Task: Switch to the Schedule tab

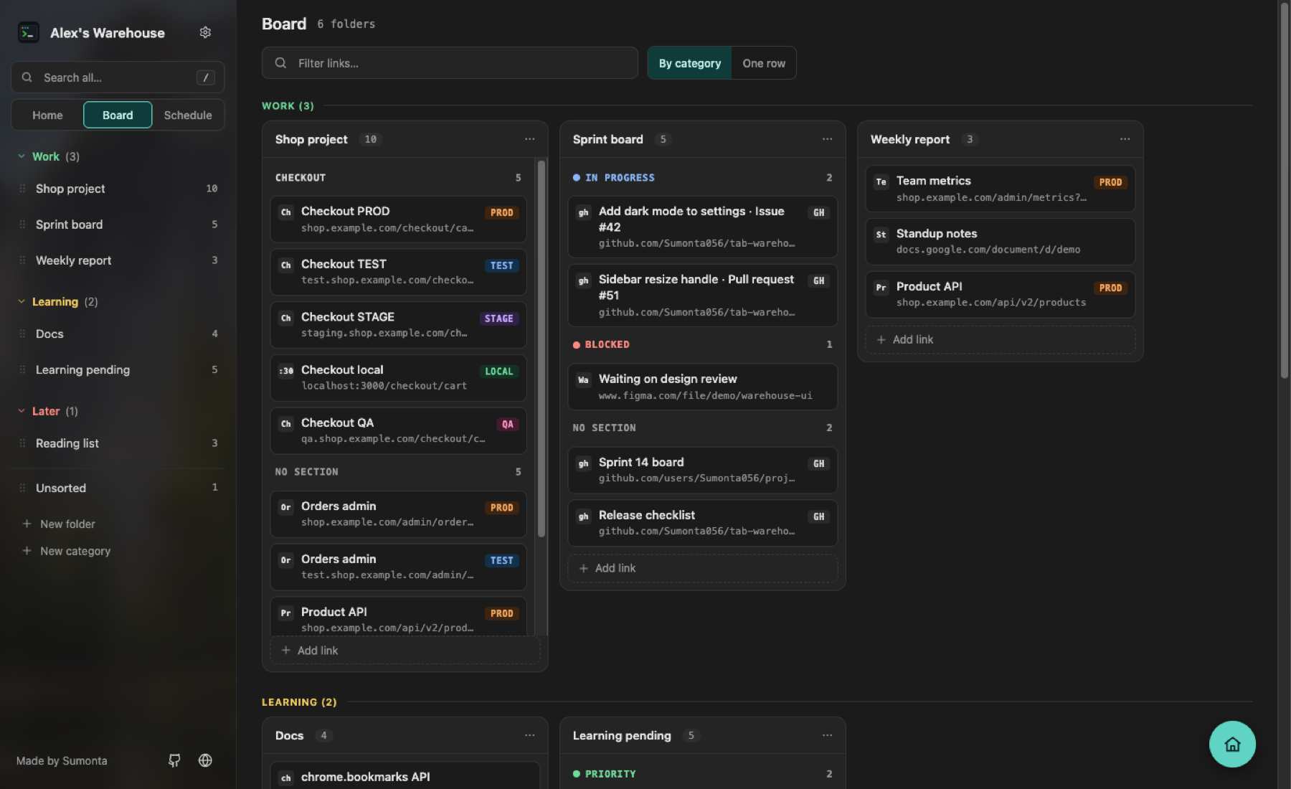Action: point(188,115)
